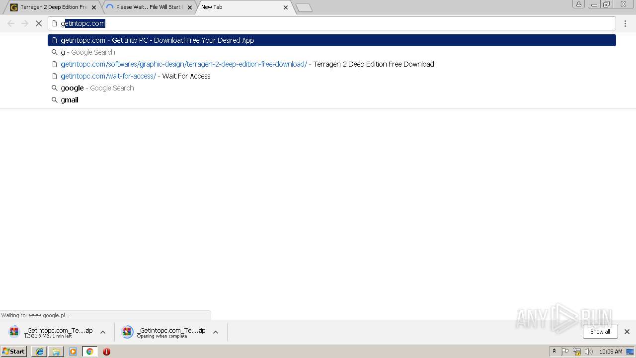
Task: Close the New Tab tab
Action: pyautogui.click(x=286, y=7)
